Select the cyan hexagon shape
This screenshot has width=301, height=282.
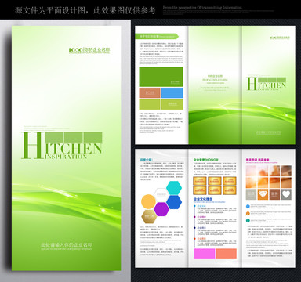174,188
